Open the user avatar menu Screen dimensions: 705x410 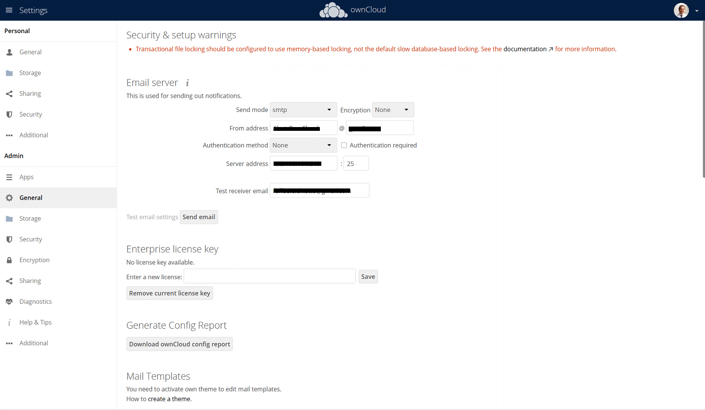click(681, 10)
